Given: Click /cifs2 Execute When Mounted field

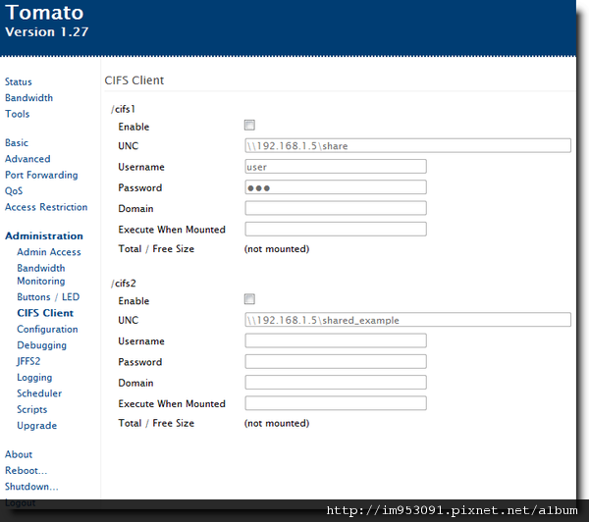Looking at the screenshot, I should tap(336, 403).
